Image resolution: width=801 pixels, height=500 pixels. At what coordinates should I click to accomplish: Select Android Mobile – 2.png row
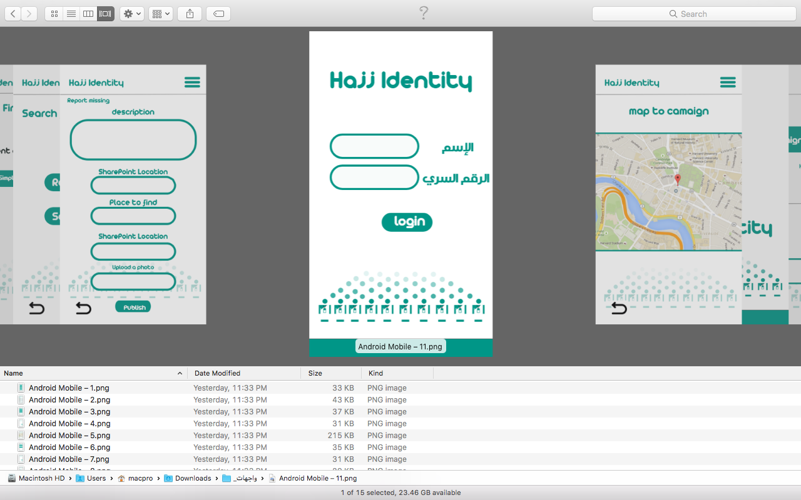point(400,400)
